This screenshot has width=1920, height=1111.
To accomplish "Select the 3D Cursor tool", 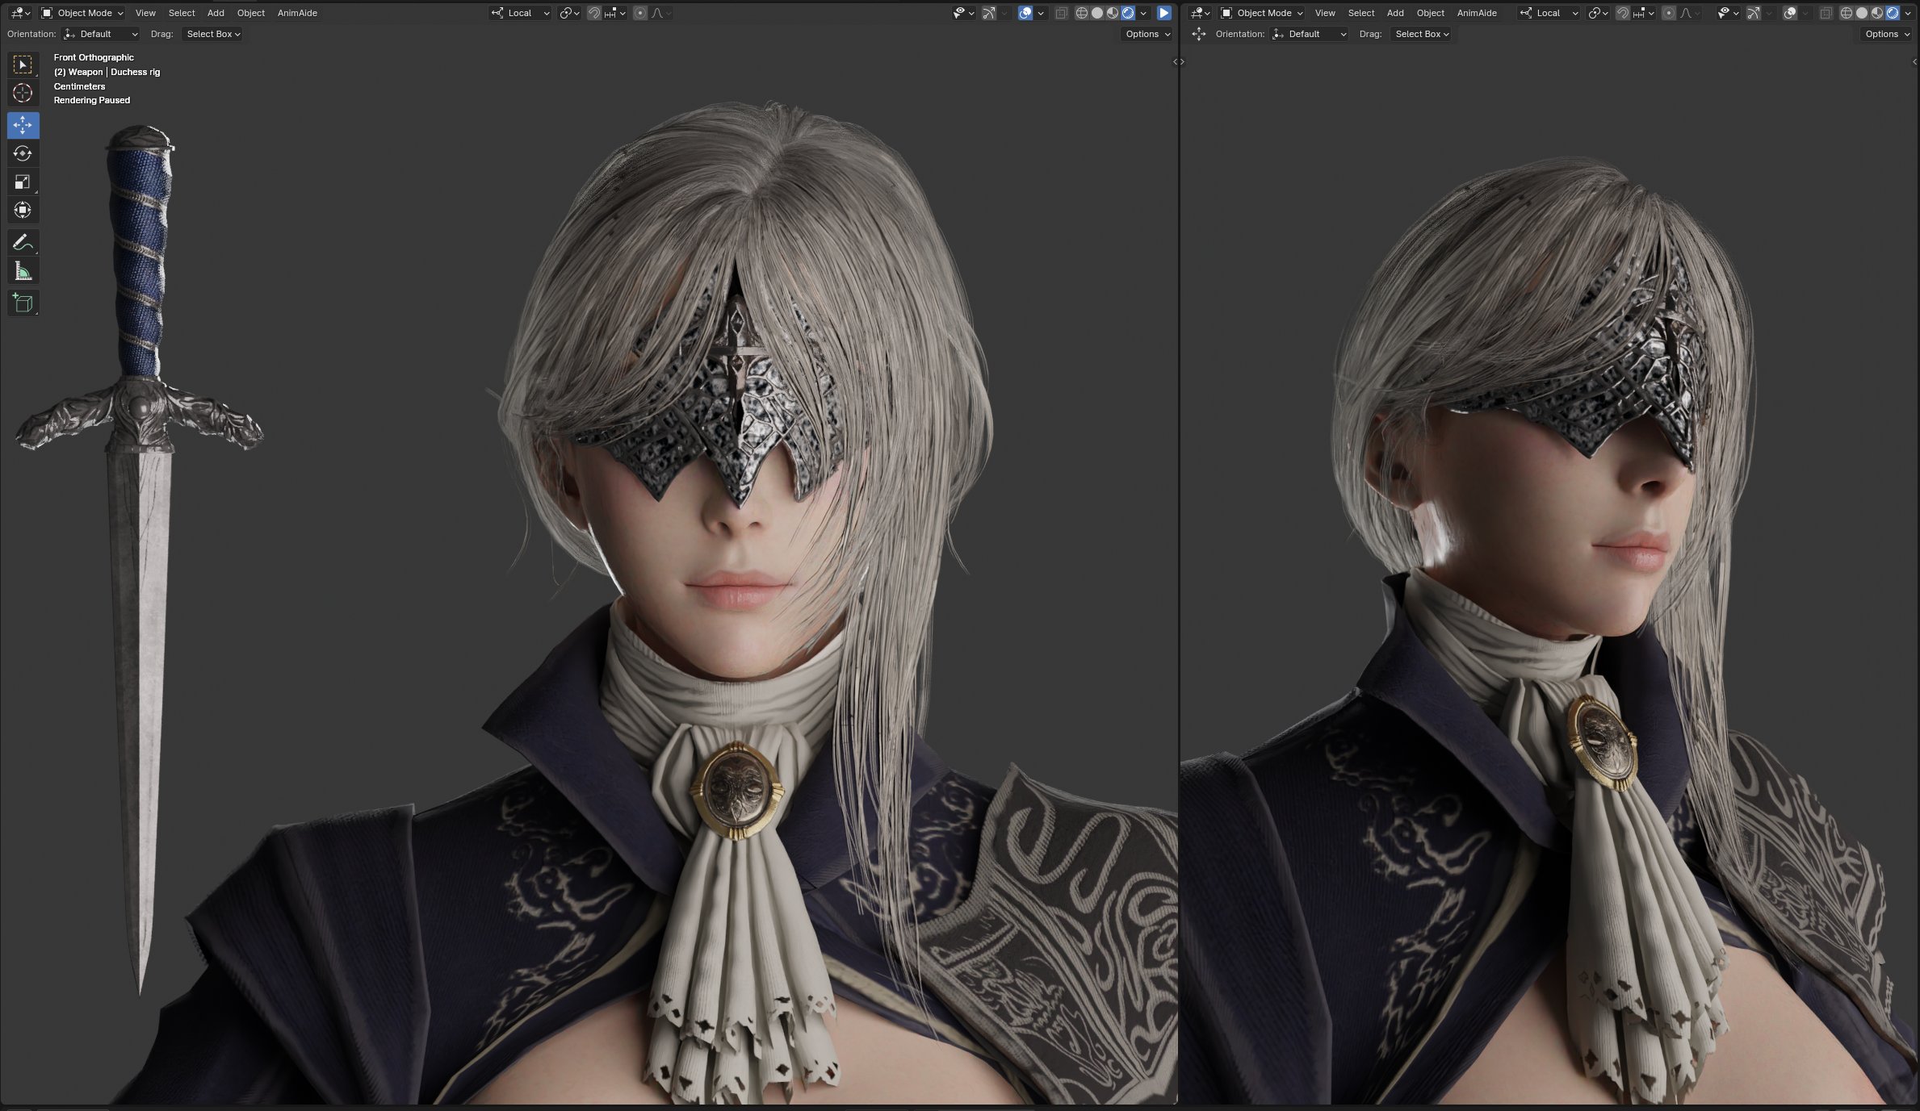I will click(x=23, y=93).
